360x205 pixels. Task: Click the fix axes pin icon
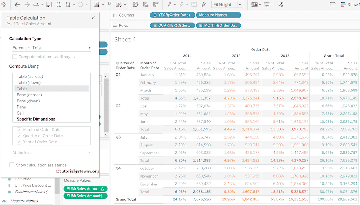pyautogui.click(x=204, y=5)
